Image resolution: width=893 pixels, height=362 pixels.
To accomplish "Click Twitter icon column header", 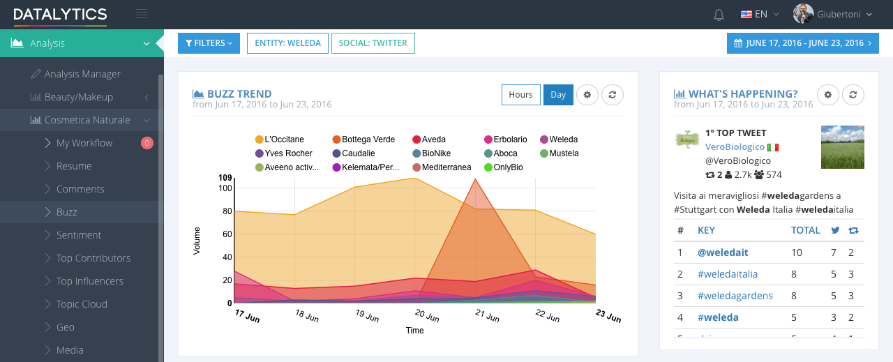I will 835,230.
